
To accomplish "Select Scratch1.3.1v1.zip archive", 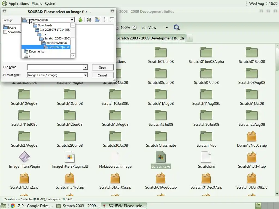I will pos(252,160).
